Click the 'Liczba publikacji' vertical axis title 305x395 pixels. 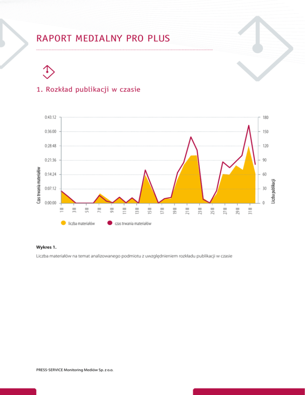point(273,191)
